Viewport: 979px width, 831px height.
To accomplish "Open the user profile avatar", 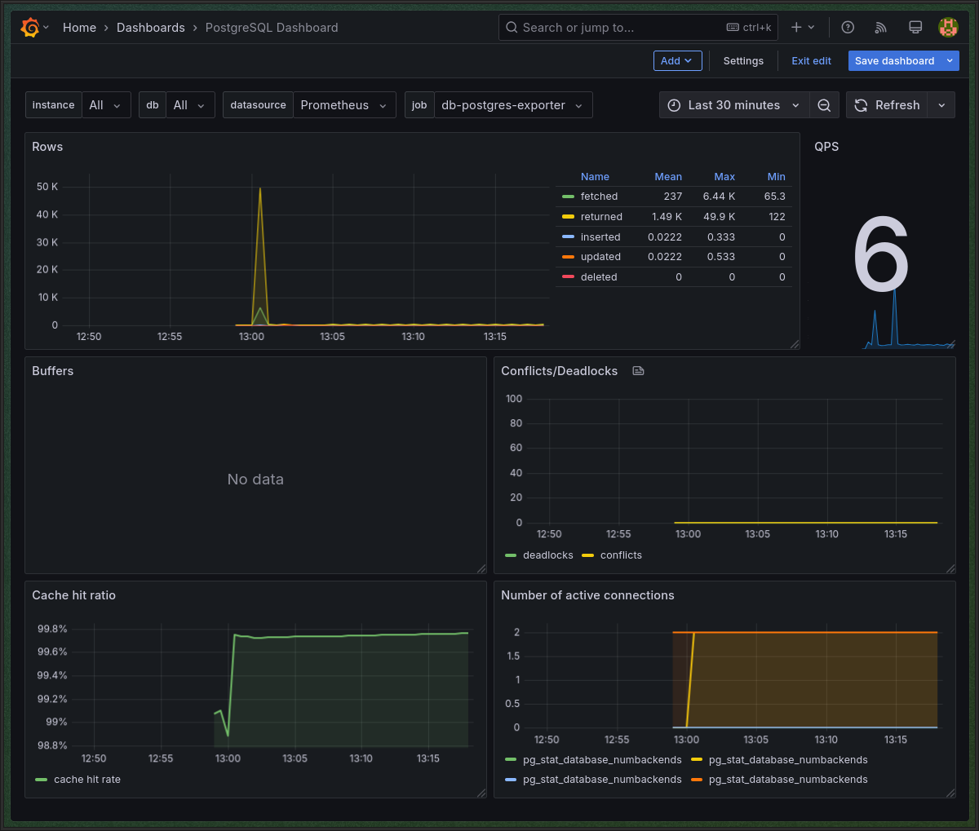I will pos(948,28).
